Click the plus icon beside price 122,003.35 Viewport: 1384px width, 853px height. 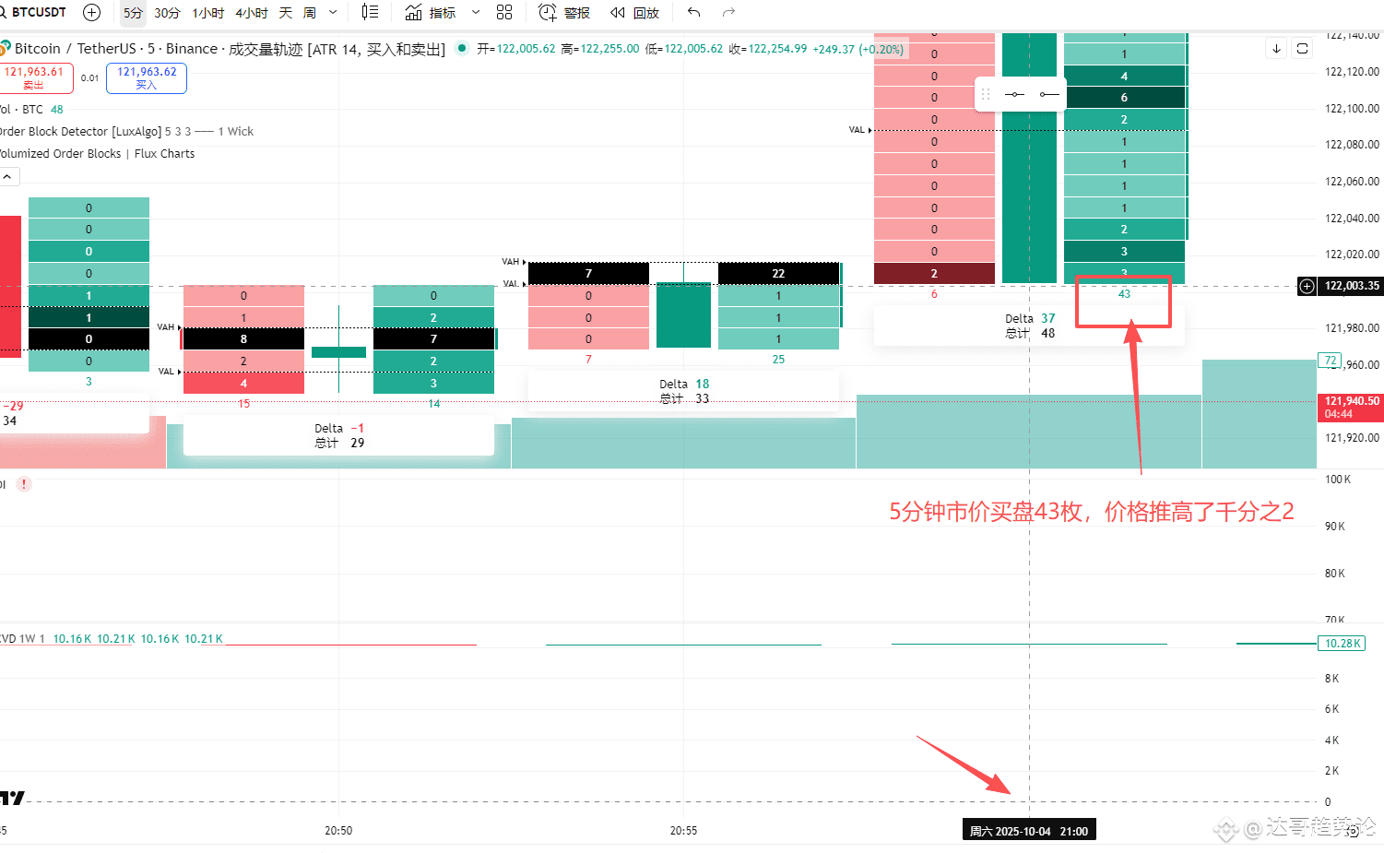[x=1306, y=286]
